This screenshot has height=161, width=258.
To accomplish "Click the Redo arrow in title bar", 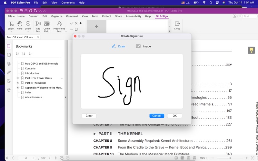I will (45, 11).
